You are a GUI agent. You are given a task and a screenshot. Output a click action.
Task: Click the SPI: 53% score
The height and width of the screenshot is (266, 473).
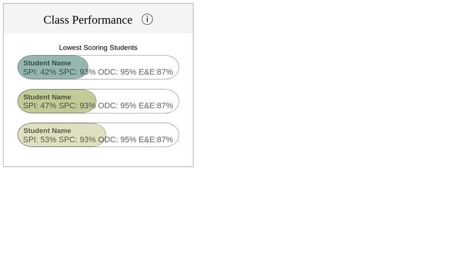40,140
